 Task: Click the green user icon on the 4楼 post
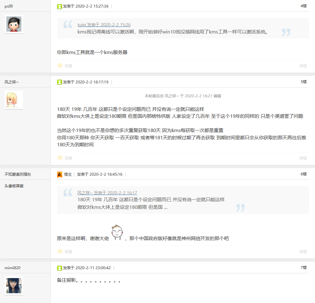click(x=60, y=6)
